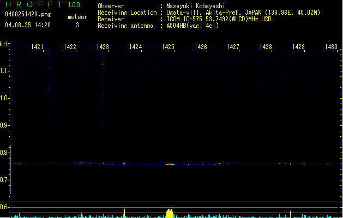Viewport: 343px width, 218px height.
Task: Click the tall yellow power spike near 1425
Action: (170, 214)
